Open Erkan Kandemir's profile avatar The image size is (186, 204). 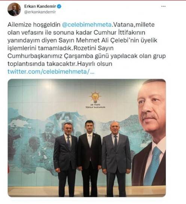point(14,9)
